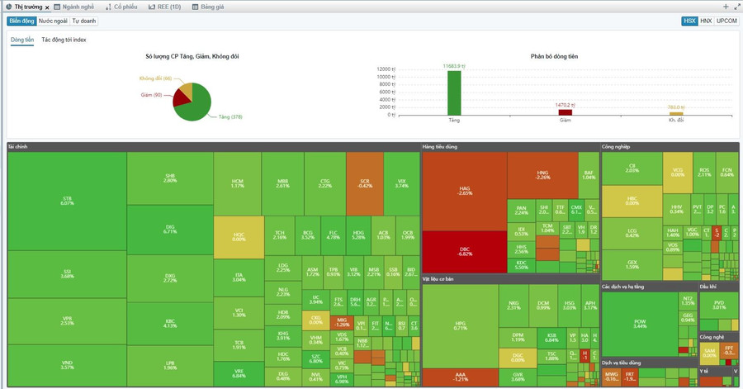Select the POW 3.44% tile
The width and height of the screenshot is (743, 389).
[640, 324]
